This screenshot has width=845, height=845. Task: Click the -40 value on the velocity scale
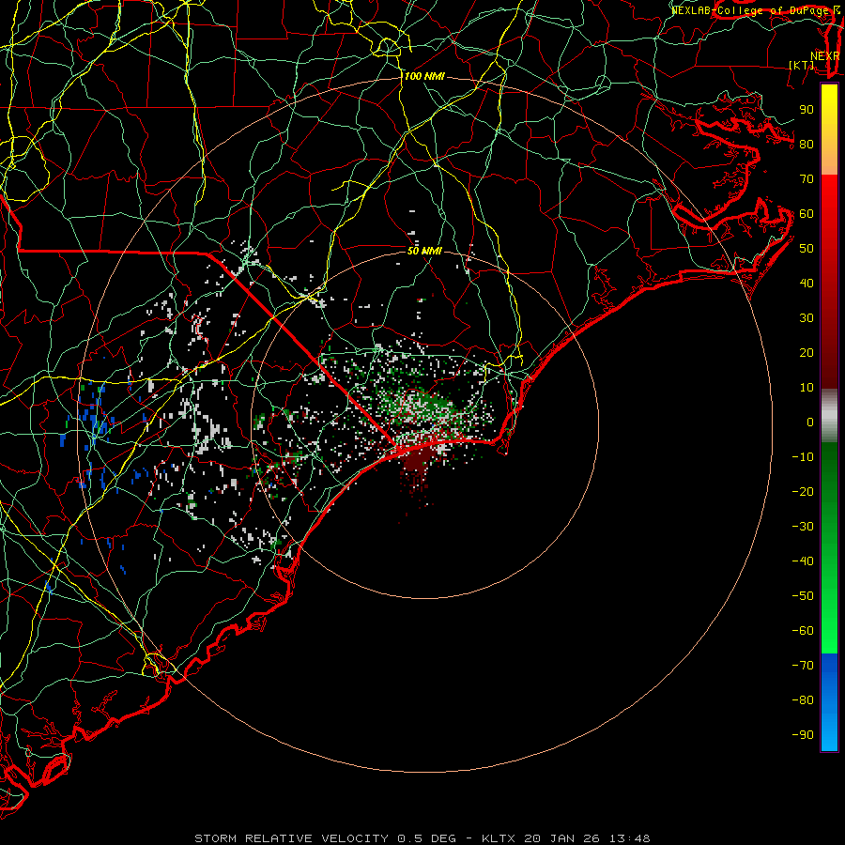point(803,561)
